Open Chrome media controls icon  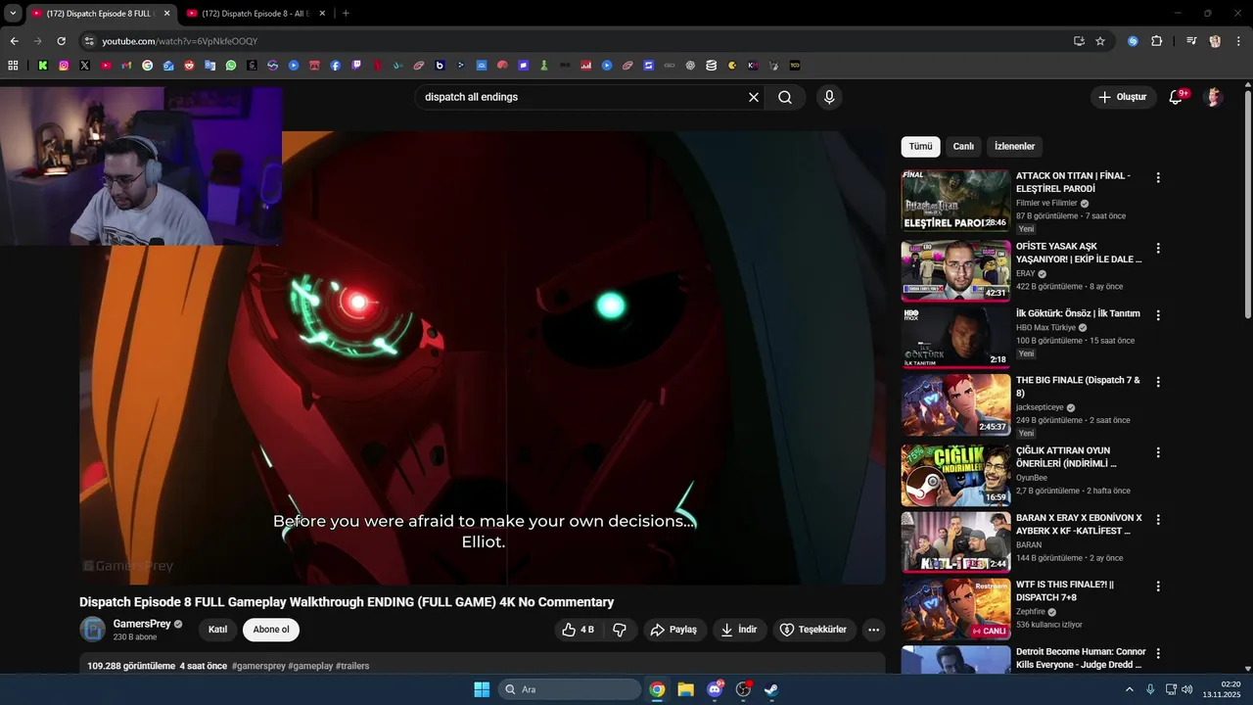(x=1191, y=41)
